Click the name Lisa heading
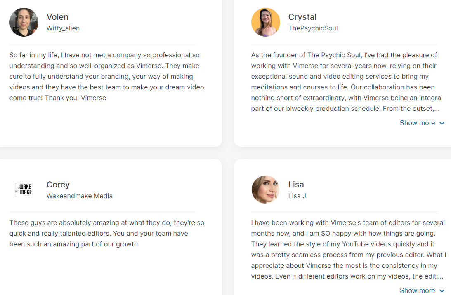The image size is (451, 295). click(x=296, y=185)
